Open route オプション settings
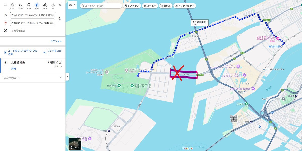 pos(56,41)
